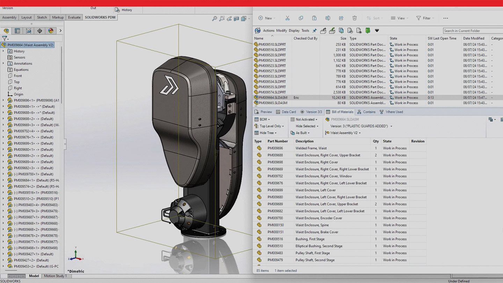The image size is (503, 283).
Task: Select the DisplayManager color ball icon
Action: (51, 31)
